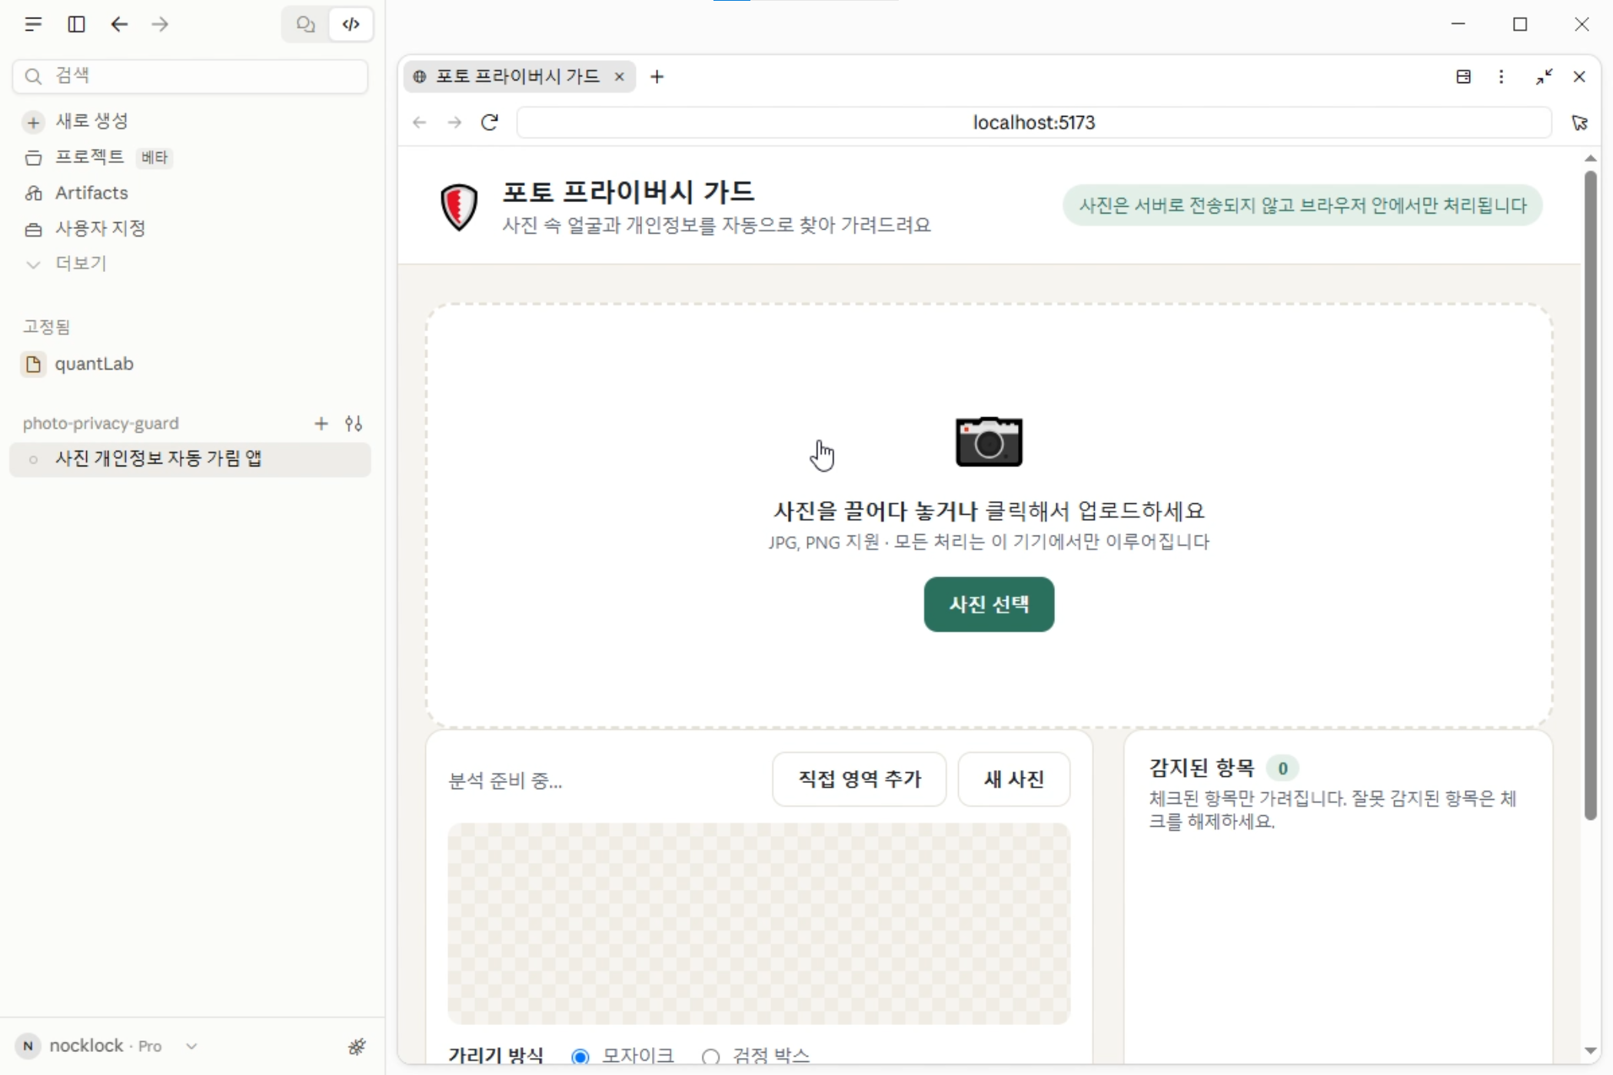Select the 사진 개인정보 자동 가림 앱 conversation

[x=190, y=459]
